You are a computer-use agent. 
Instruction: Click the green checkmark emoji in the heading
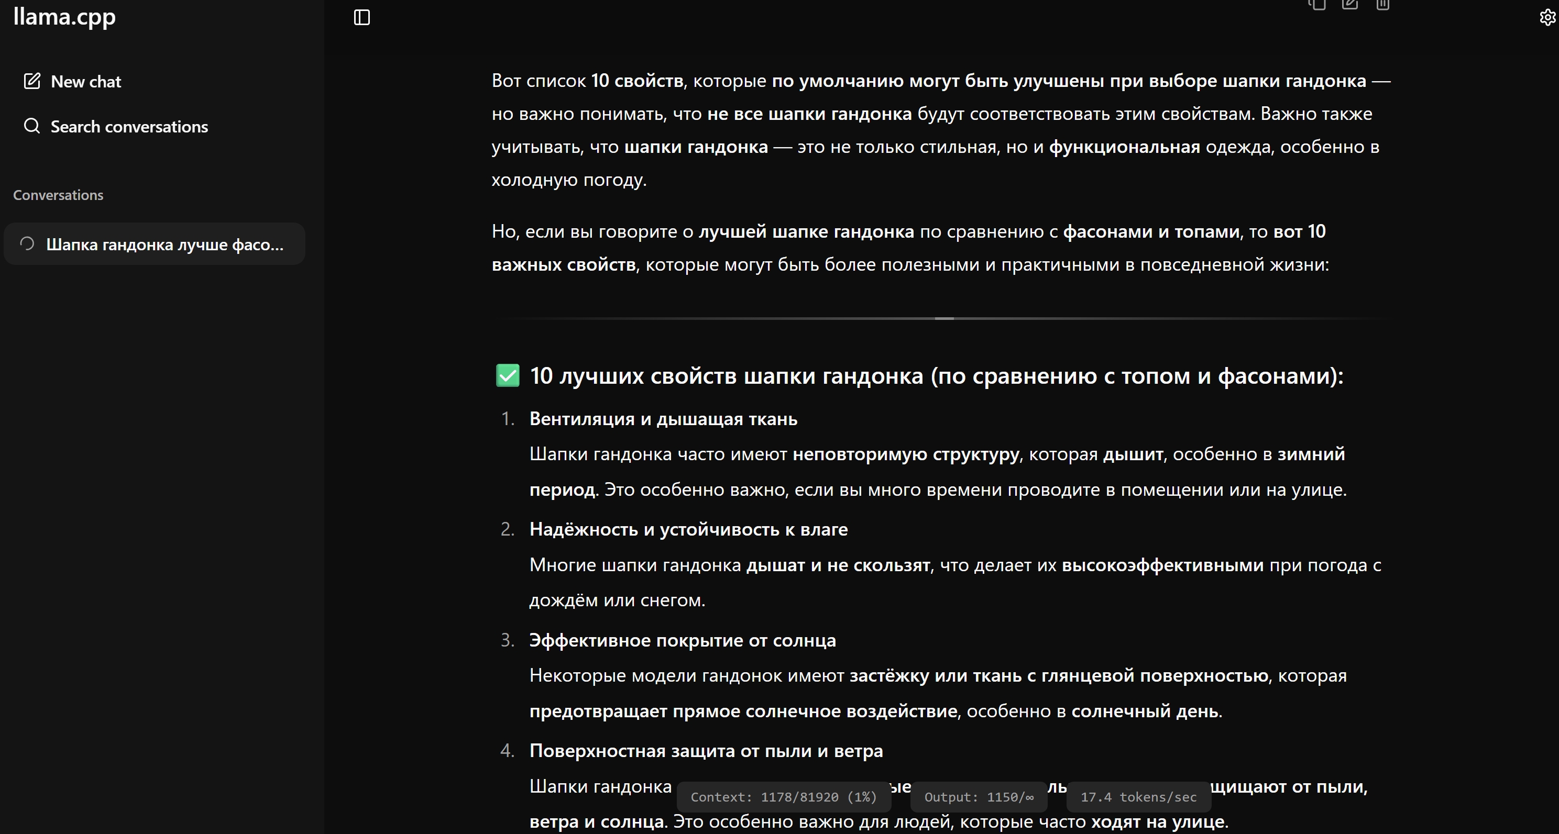pos(507,375)
